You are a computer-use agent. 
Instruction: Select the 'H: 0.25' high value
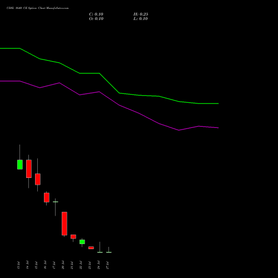(x=141, y=14)
